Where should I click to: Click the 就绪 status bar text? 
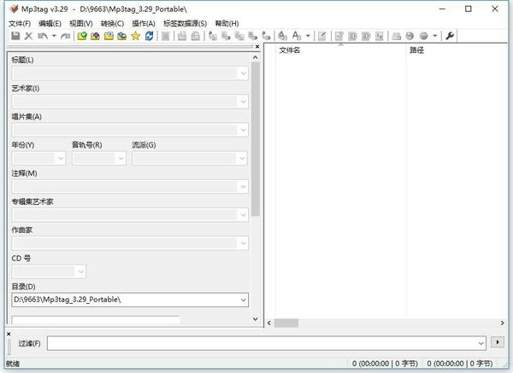(x=13, y=364)
